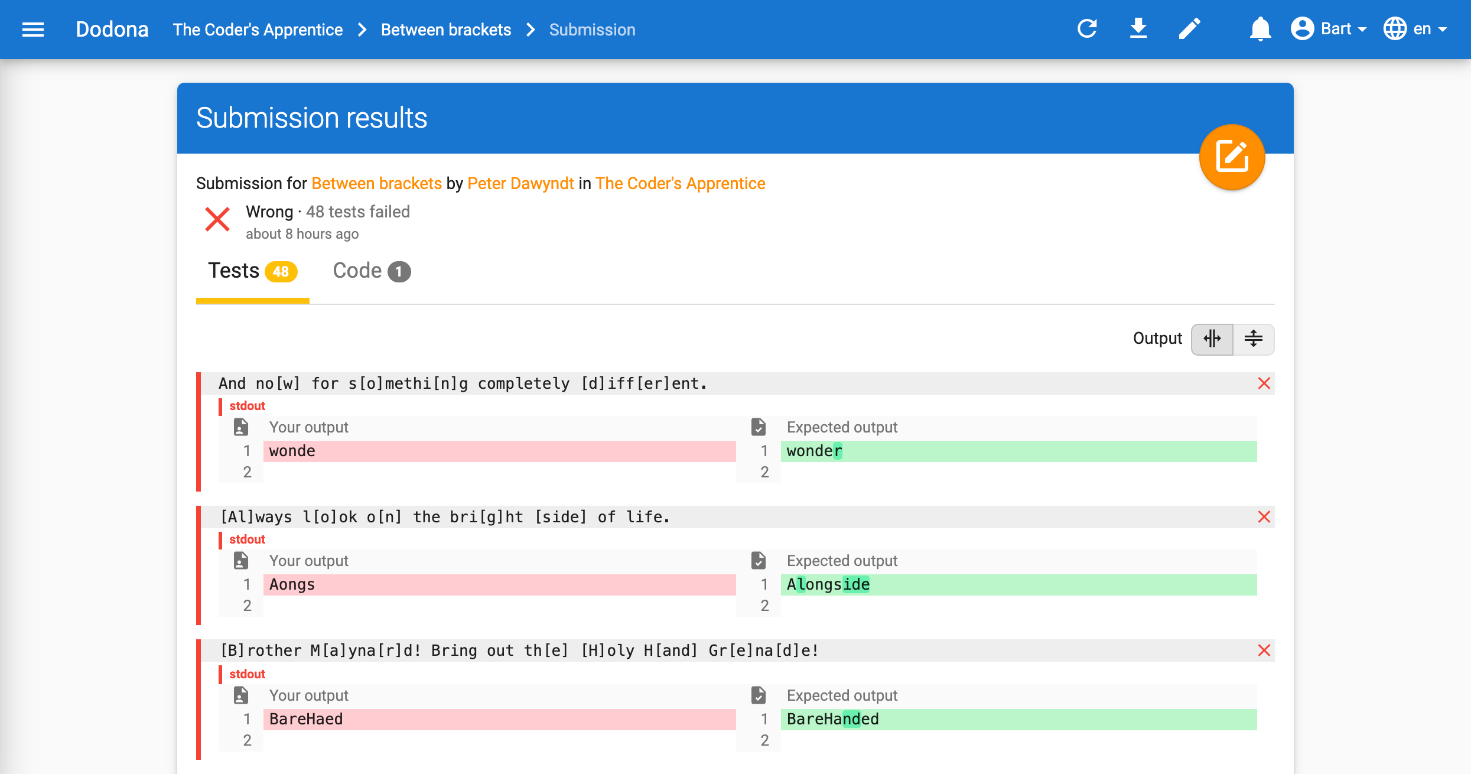Click the download submission icon

click(1138, 29)
